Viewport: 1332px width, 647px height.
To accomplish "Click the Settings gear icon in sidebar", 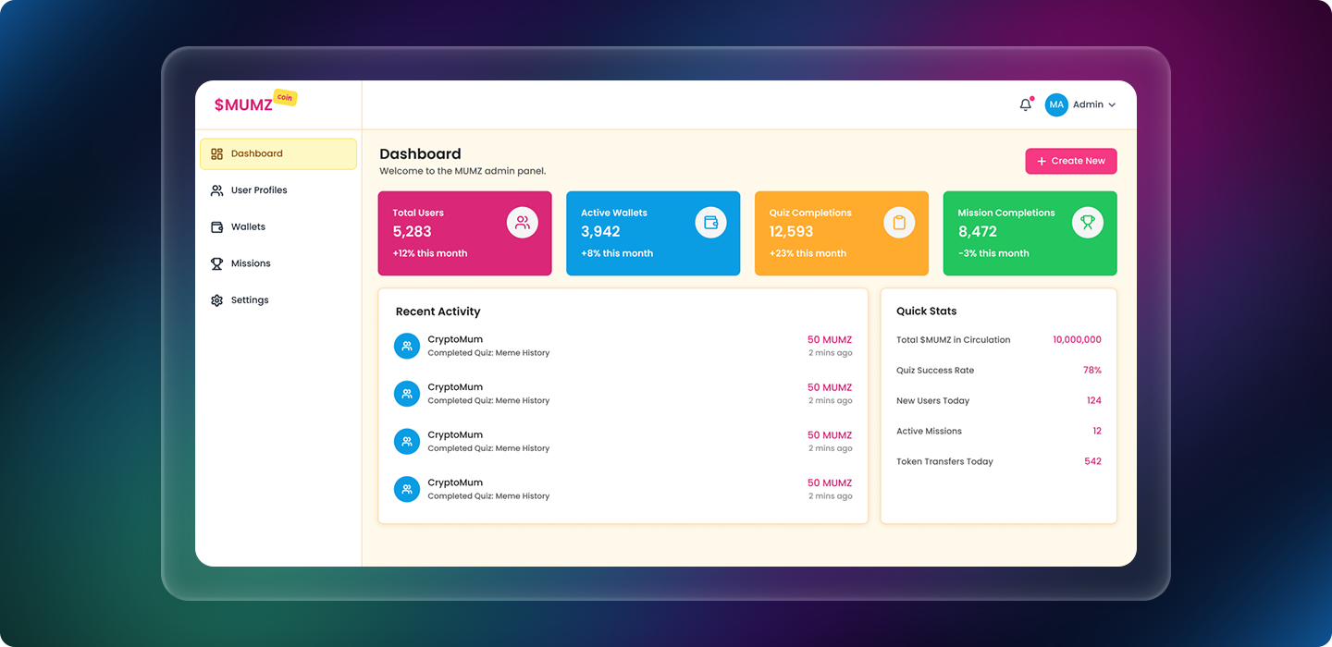I will click(217, 300).
